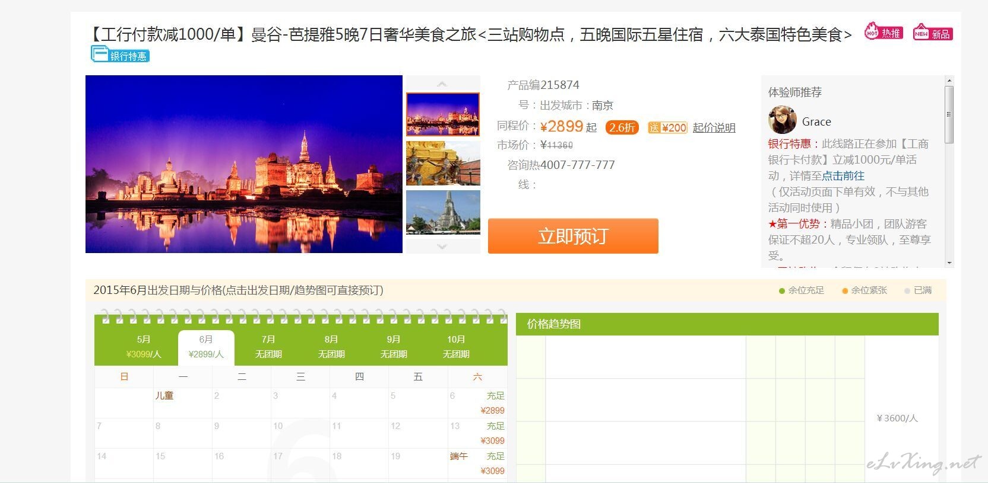The height and width of the screenshot is (483, 988).
Task: Select the 5月 month tab
Action: [x=144, y=347]
